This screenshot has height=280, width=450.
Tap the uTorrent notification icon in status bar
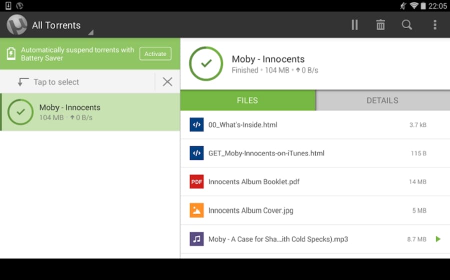19,5
